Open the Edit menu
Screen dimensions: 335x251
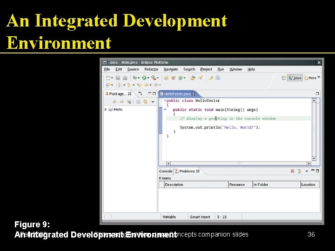point(119,69)
